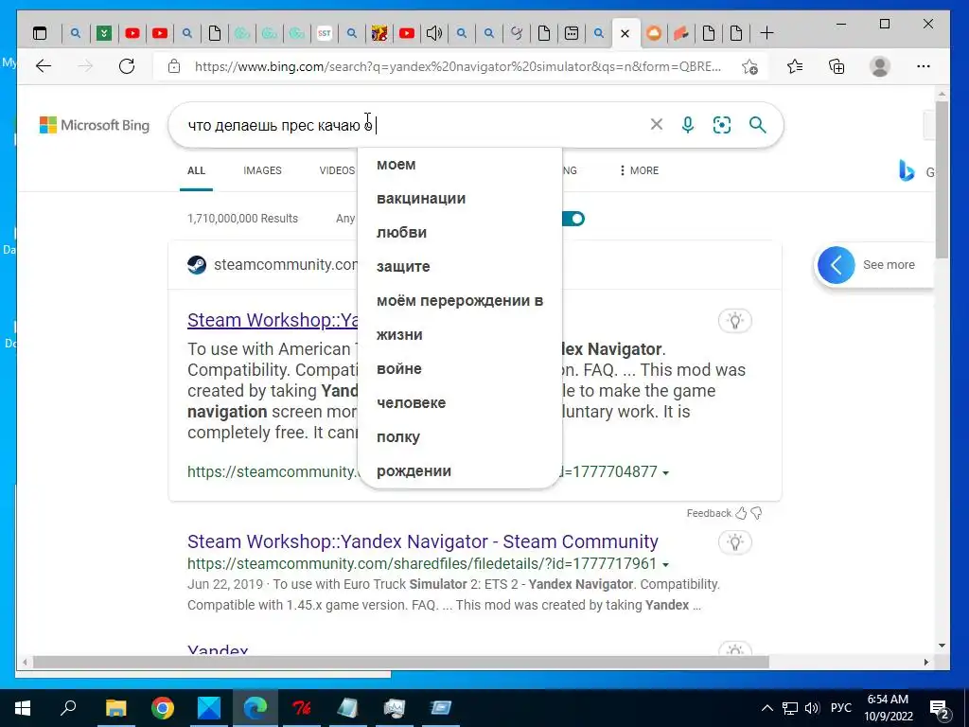Toggle the switch beside results filter
Viewport: 969px width, 727px height.
point(573,219)
